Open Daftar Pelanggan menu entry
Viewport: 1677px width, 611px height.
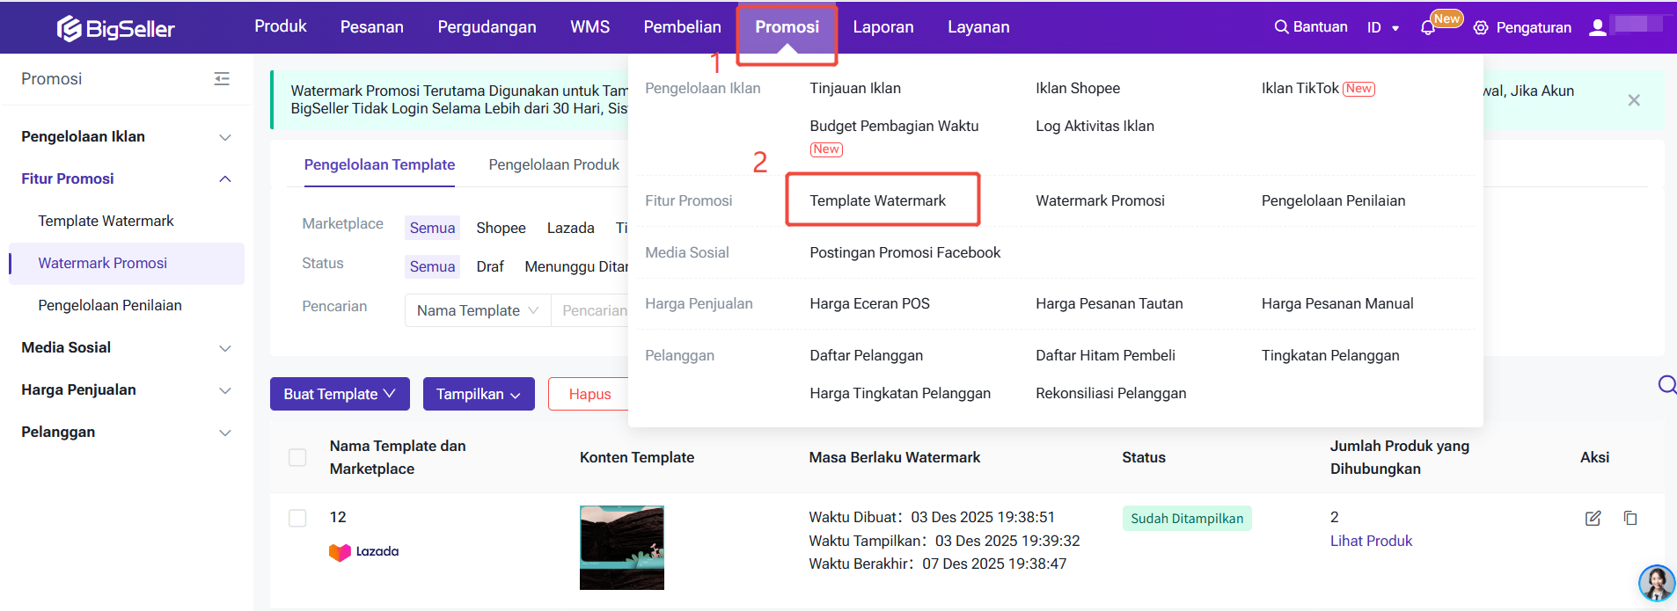[866, 355]
